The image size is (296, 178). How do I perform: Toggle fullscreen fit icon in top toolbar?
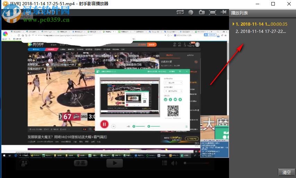213,12
